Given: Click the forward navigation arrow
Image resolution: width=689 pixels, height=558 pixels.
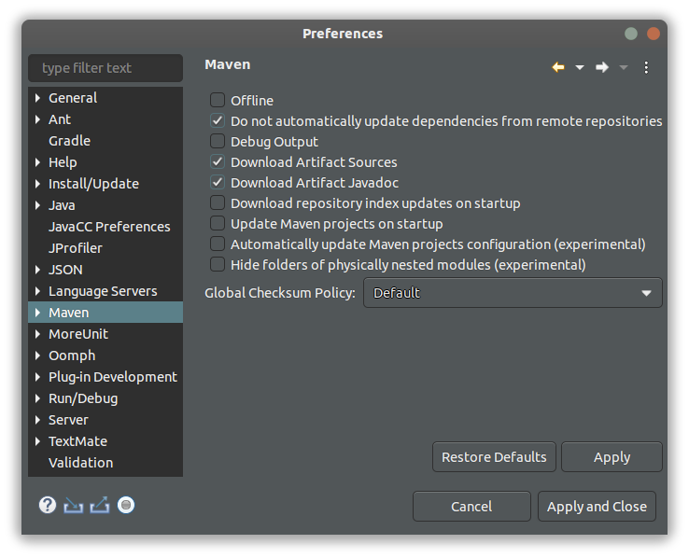Looking at the screenshot, I should click(x=601, y=67).
